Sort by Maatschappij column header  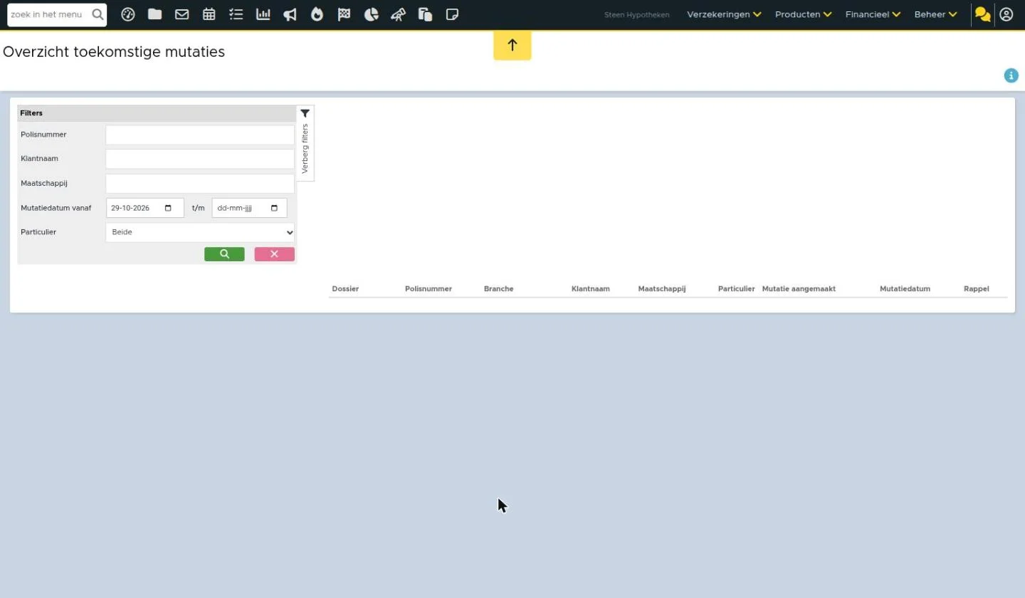662,289
